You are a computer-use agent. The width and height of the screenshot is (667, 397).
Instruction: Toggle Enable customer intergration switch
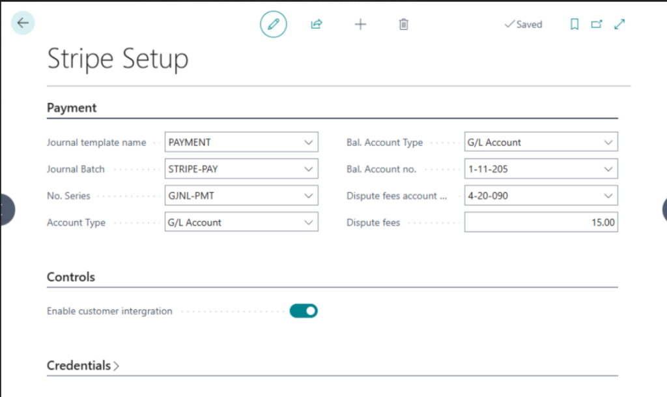pos(304,311)
